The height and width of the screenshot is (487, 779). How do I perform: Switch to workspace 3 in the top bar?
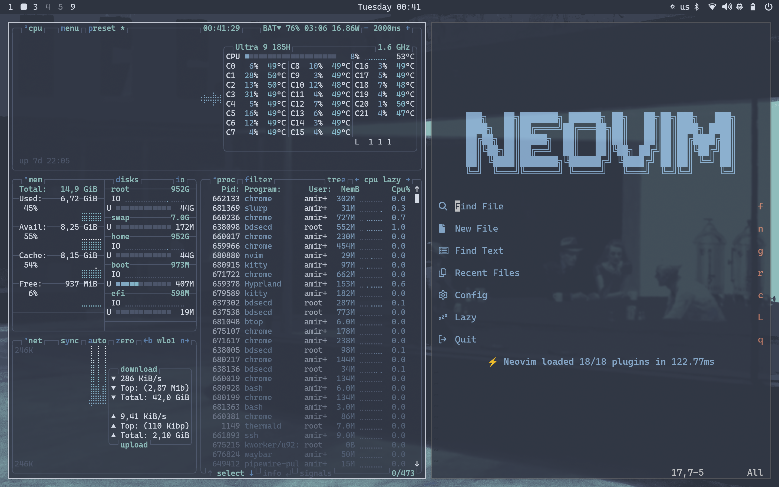[x=35, y=7]
